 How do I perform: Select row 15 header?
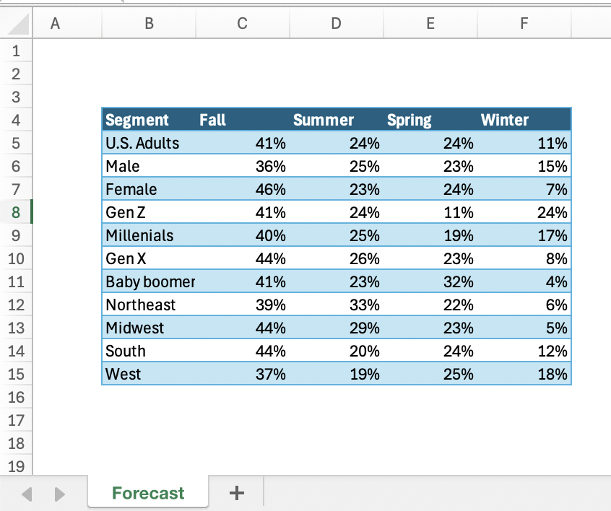pos(17,374)
